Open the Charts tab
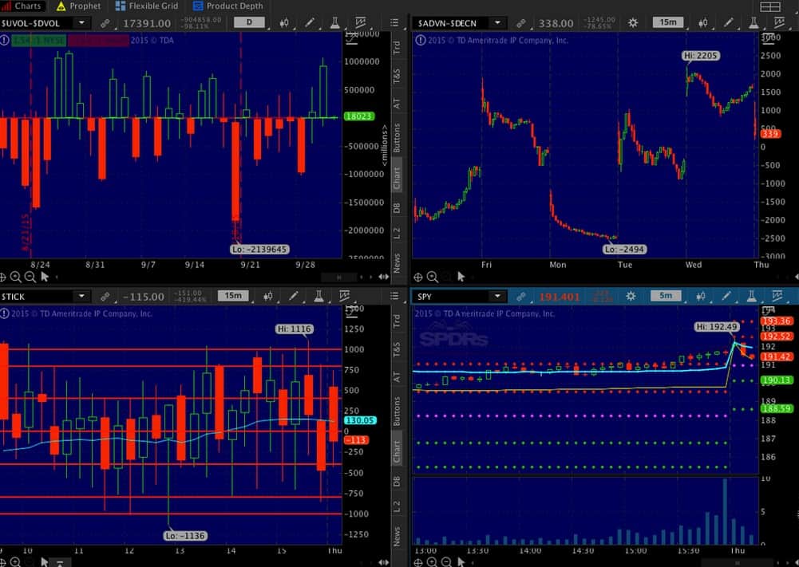 (x=21, y=6)
